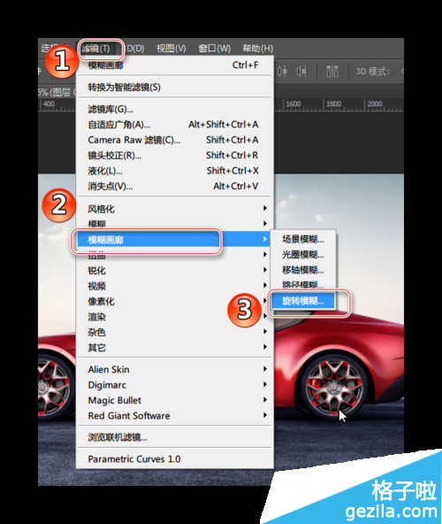Choose 路径模糊... in submenu

pyautogui.click(x=303, y=285)
